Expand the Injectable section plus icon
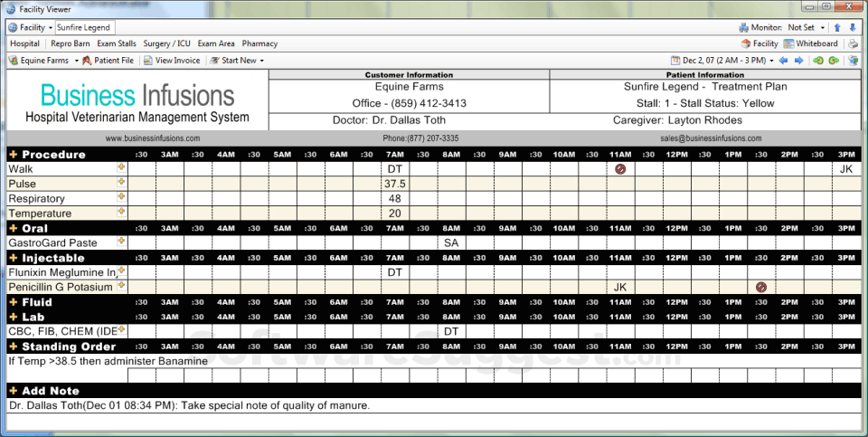 pos(14,258)
